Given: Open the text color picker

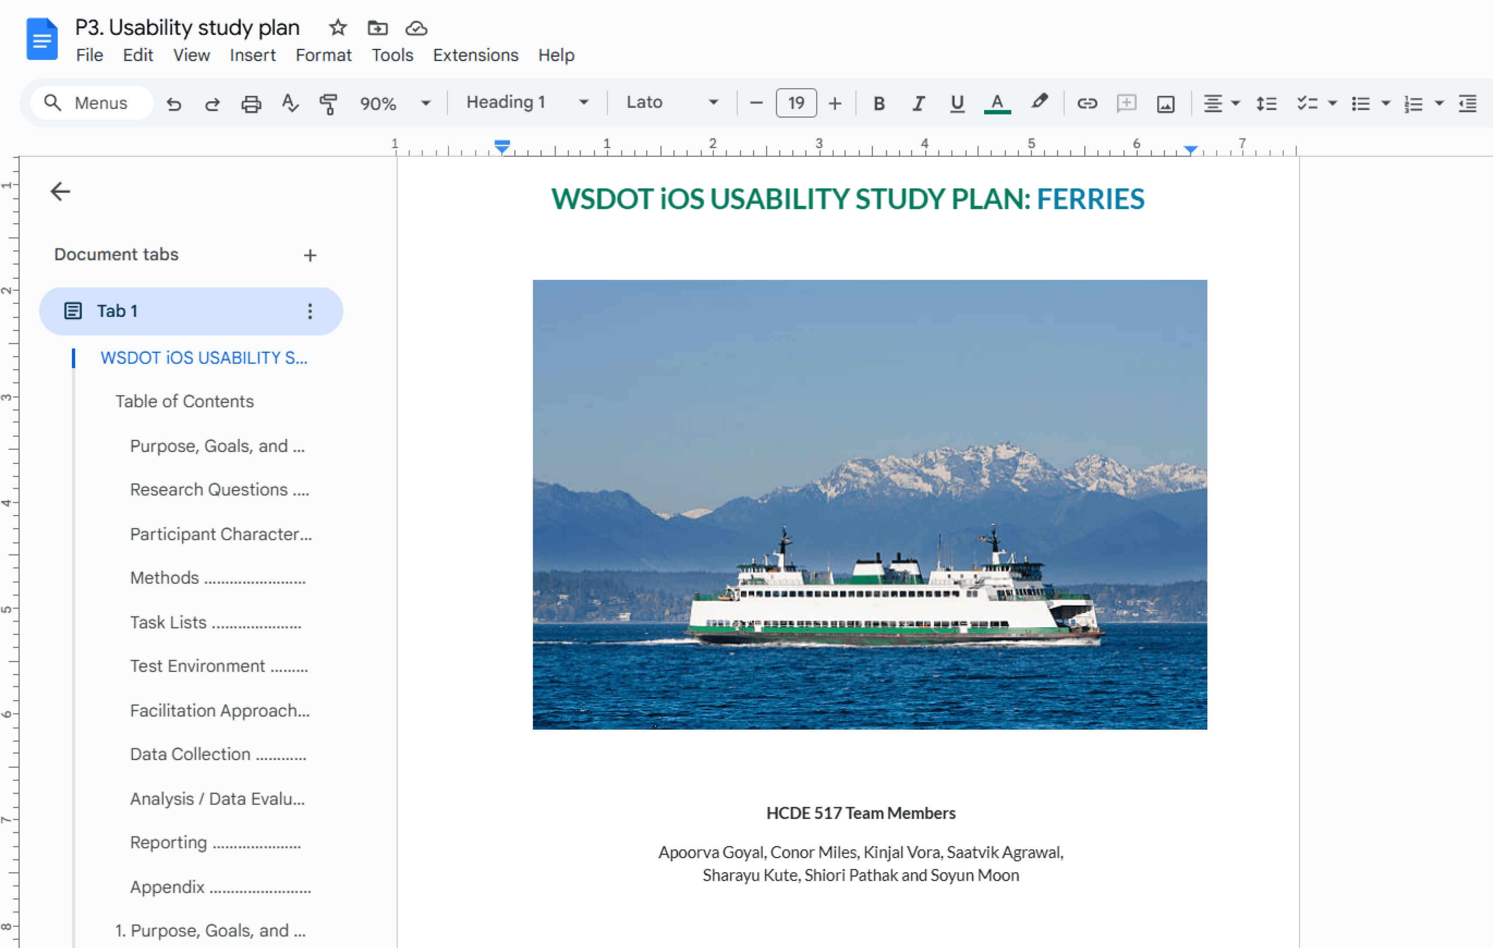Looking at the screenshot, I should click(x=997, y=103).
